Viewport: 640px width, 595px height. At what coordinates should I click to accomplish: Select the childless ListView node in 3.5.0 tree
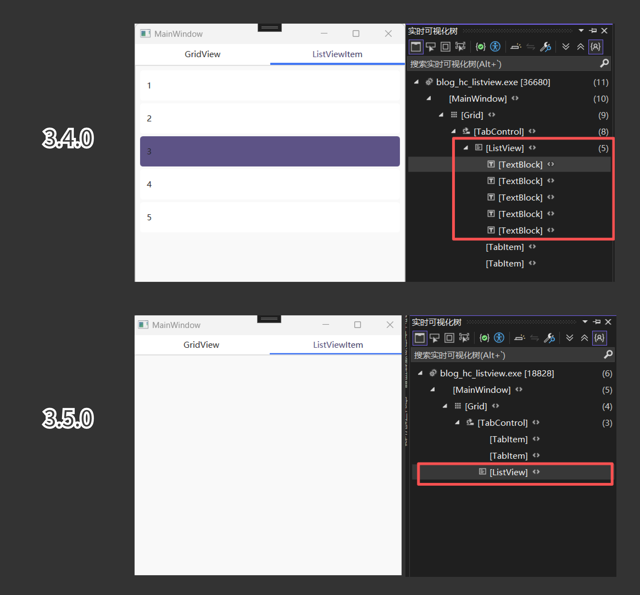pyautogui.click(x=508, y=472)
